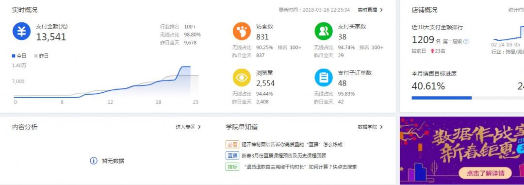Click the payment amount trend line chart
The height and width of the screenshot is (185, 524).
(x=106, y=82)
